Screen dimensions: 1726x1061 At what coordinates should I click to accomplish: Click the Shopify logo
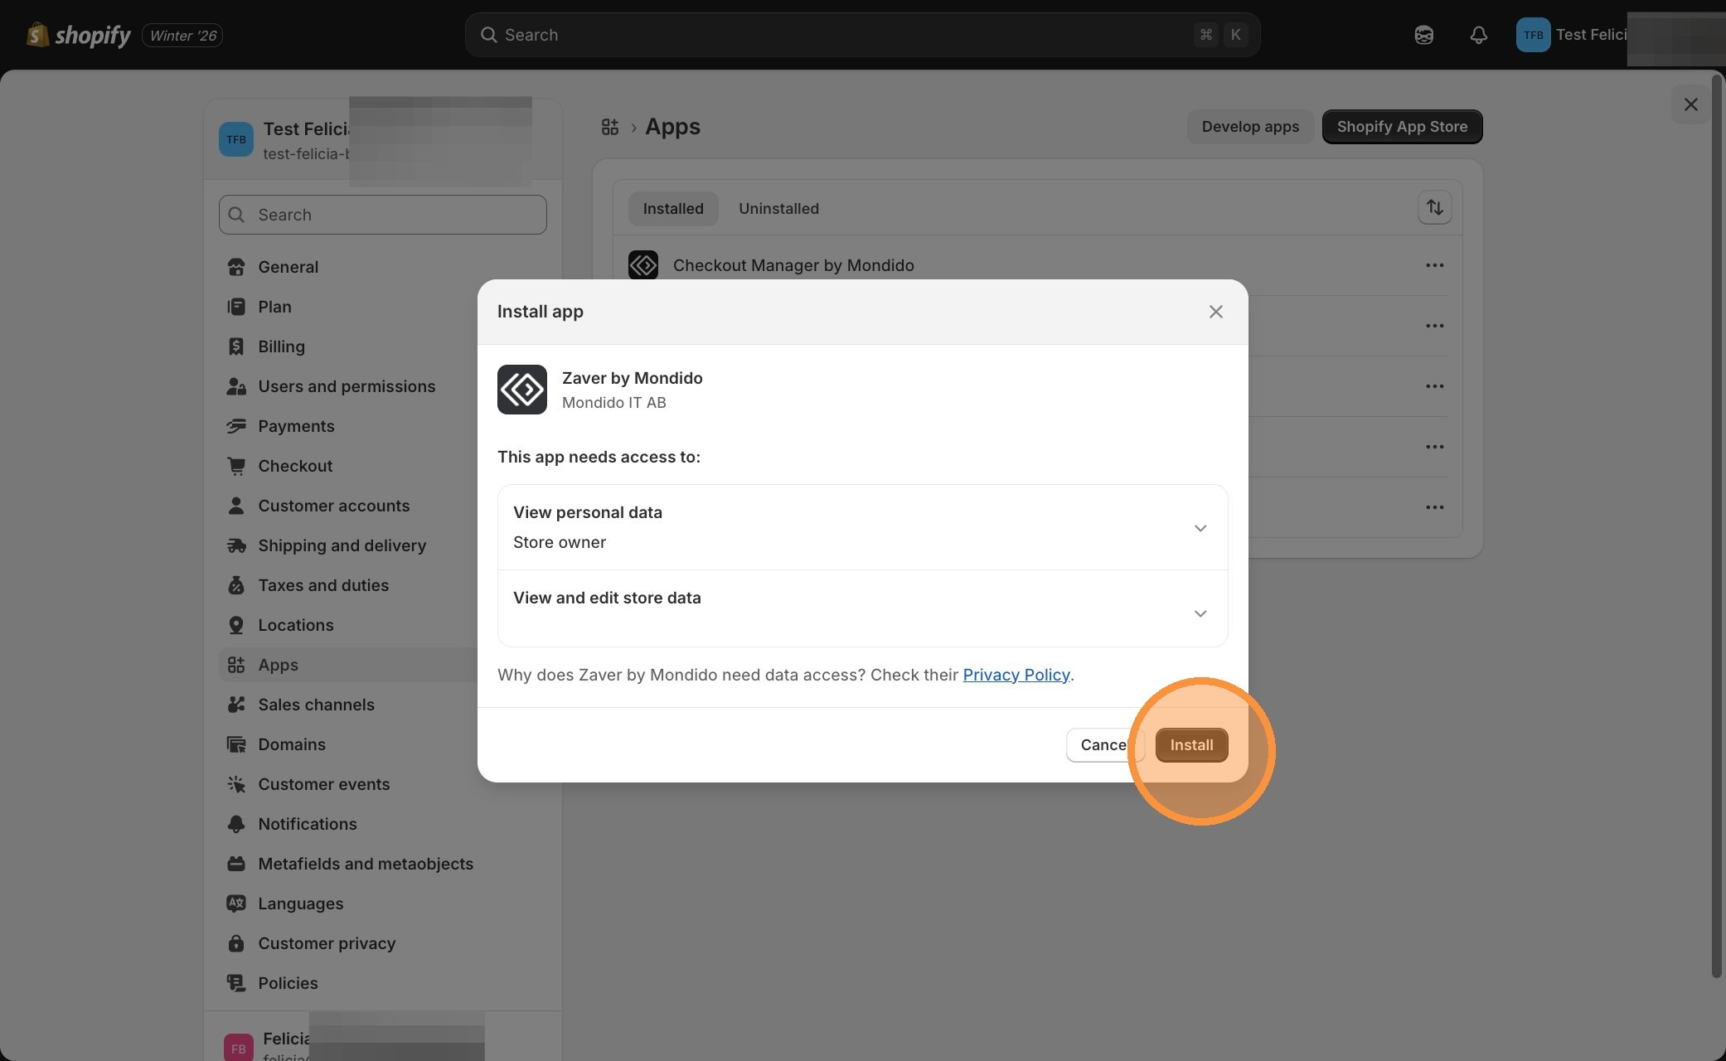(79, 35)
